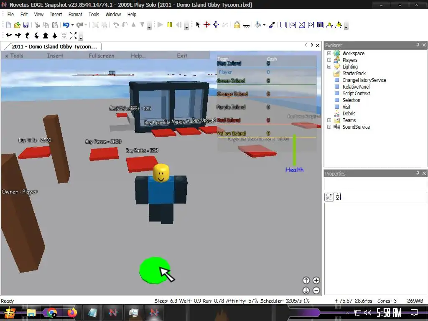Click the Anchor tool icon

[x=246, y=26]
